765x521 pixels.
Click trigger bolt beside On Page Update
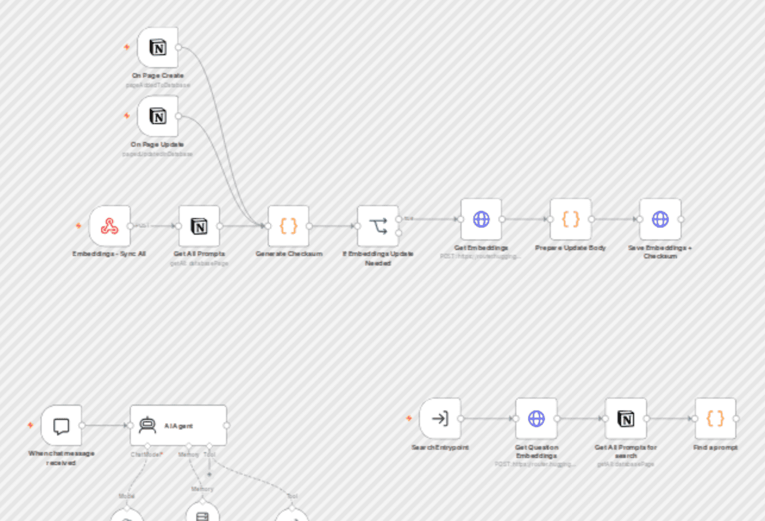coord(127,115)
